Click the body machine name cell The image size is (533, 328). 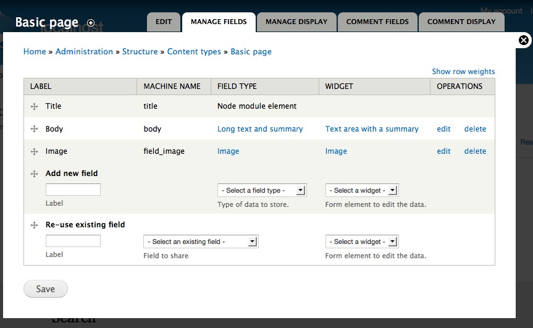153,129
